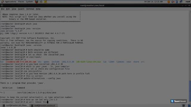191x107 pixels.
Task: Open the System menu in top panel
Action: 29,2
